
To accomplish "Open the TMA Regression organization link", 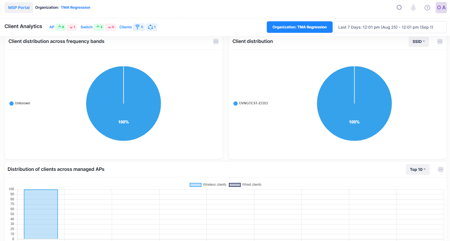I will pos(75,8).
